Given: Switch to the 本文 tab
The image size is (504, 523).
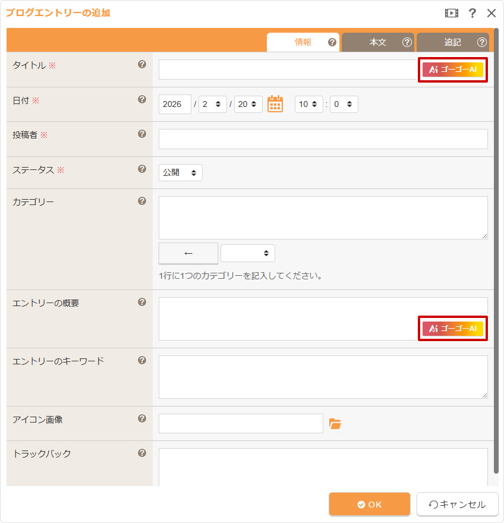Looking at the screenshot, I should tap(378, 42).
